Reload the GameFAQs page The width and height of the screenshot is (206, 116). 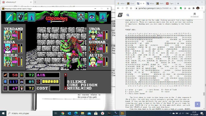pyautogui.click(x=127, y=8)
